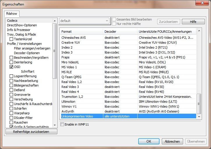211x149 pixels.
Task: Close the Eigenschaften dialog window
Action: tap(202, 3)
